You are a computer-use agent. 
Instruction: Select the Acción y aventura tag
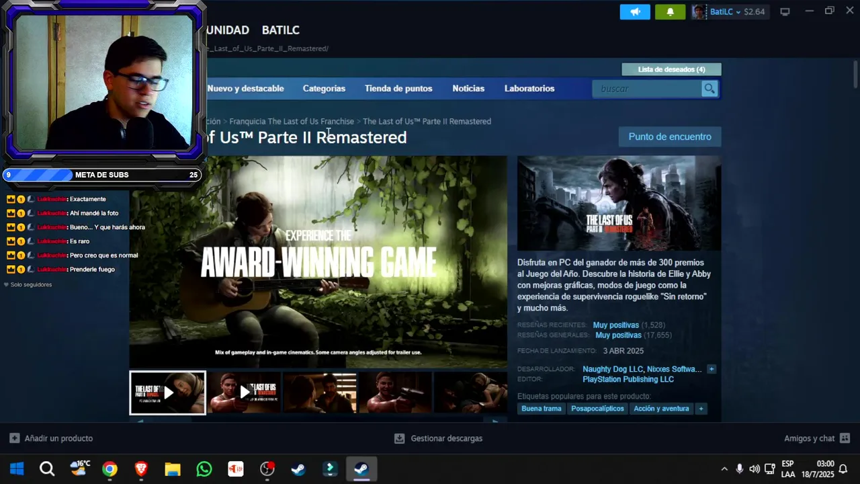(x=661, y=409)
